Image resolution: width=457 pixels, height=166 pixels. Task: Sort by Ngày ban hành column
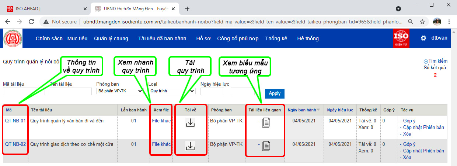(302, 110)
